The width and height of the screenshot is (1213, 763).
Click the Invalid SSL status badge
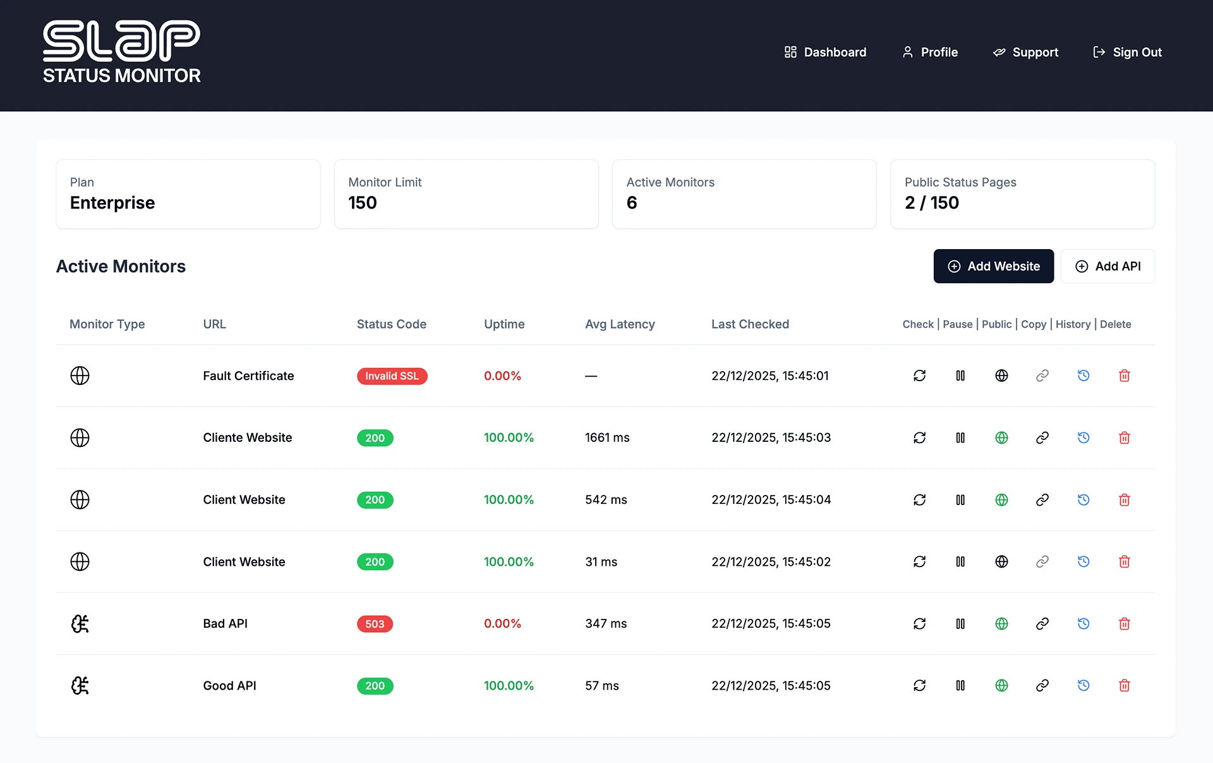392,375
